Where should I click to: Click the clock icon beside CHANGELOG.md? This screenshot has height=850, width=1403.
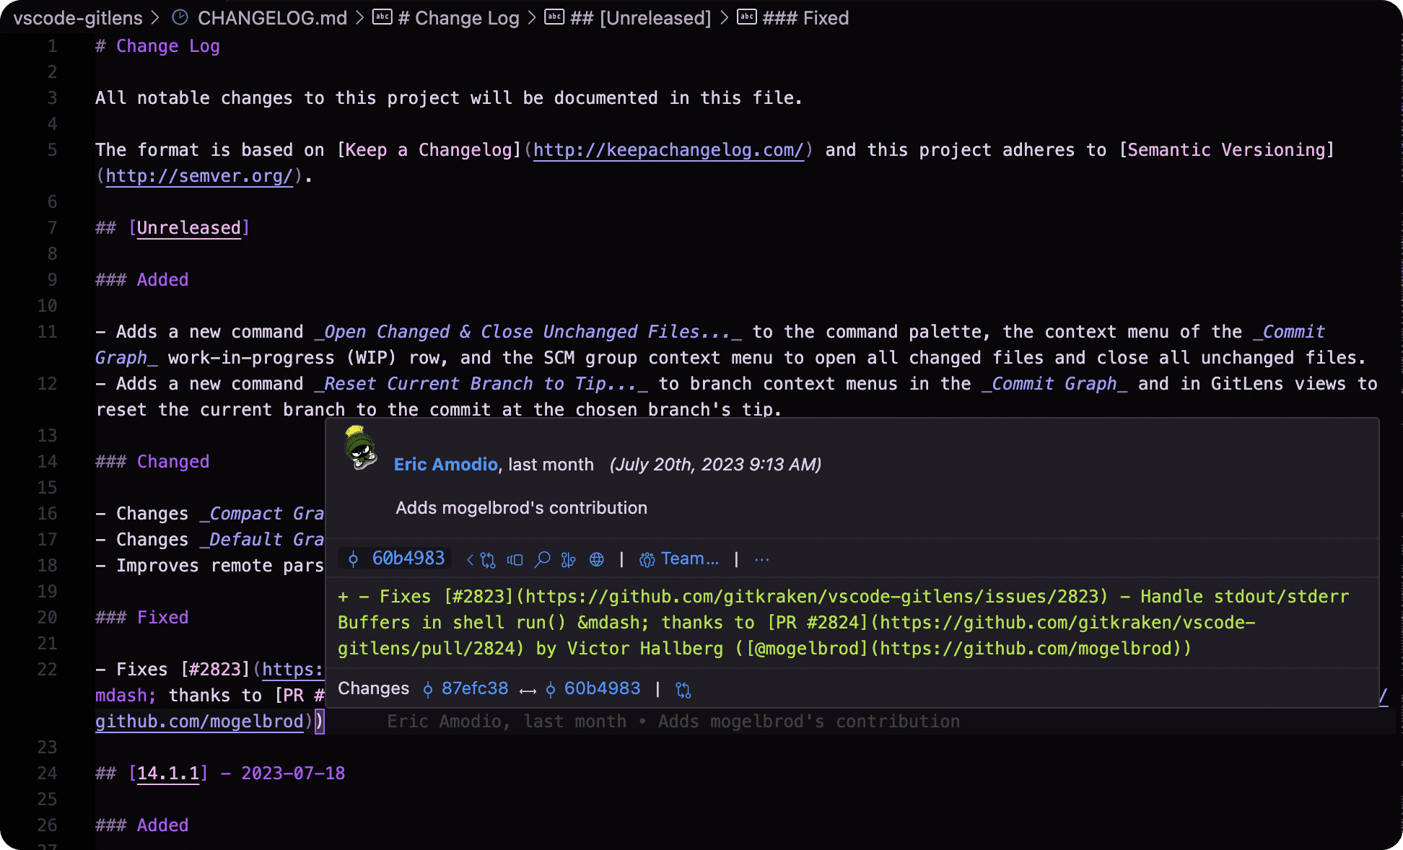point(179,17)
